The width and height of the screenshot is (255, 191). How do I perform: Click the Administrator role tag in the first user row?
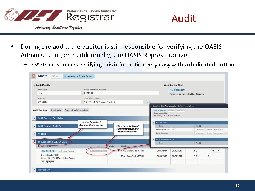[200, 129]
